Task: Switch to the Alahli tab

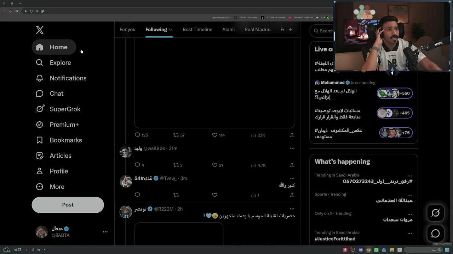Action: pos(228,30)
